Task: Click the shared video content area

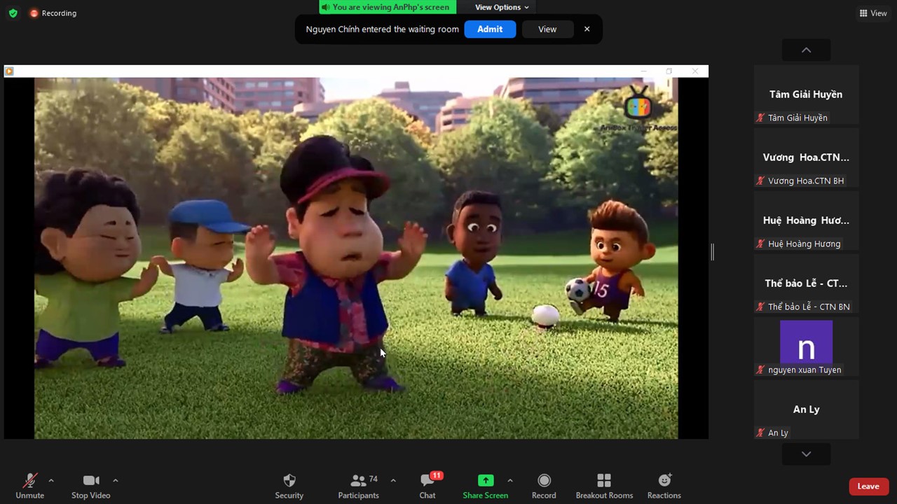Action: click(x=356, y=258)
